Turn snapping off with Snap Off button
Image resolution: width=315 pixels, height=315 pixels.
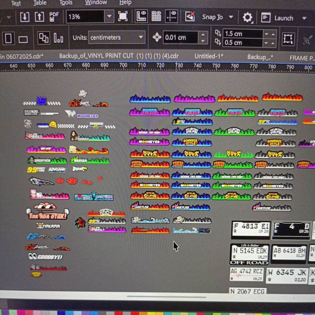pos(190,17)
